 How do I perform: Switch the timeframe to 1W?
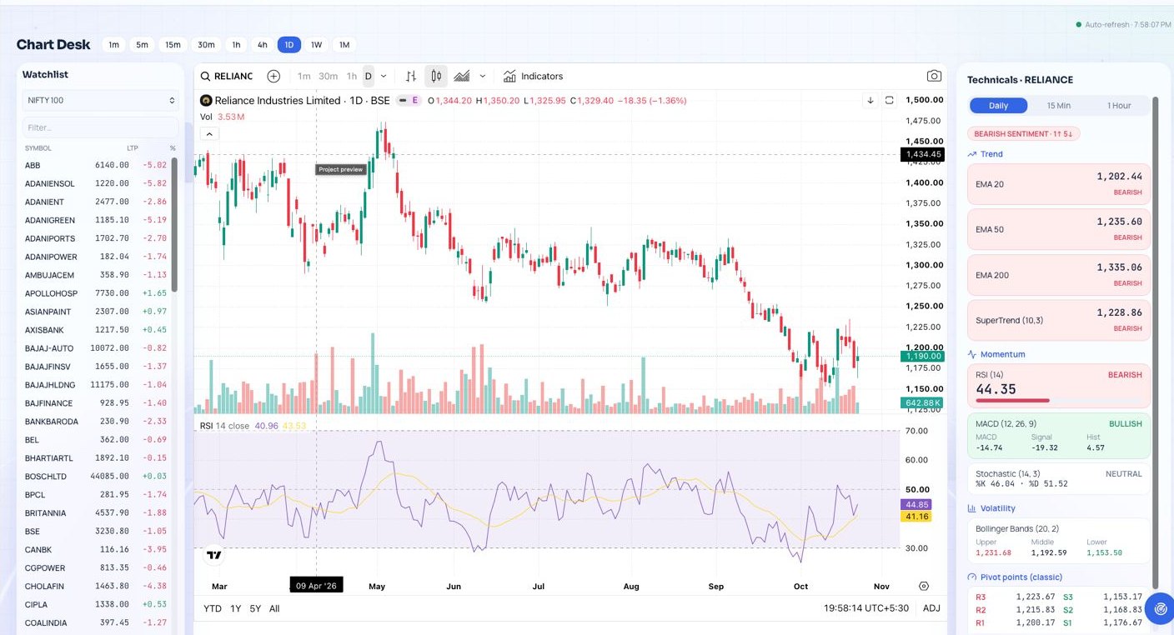(x=317, y=45)
